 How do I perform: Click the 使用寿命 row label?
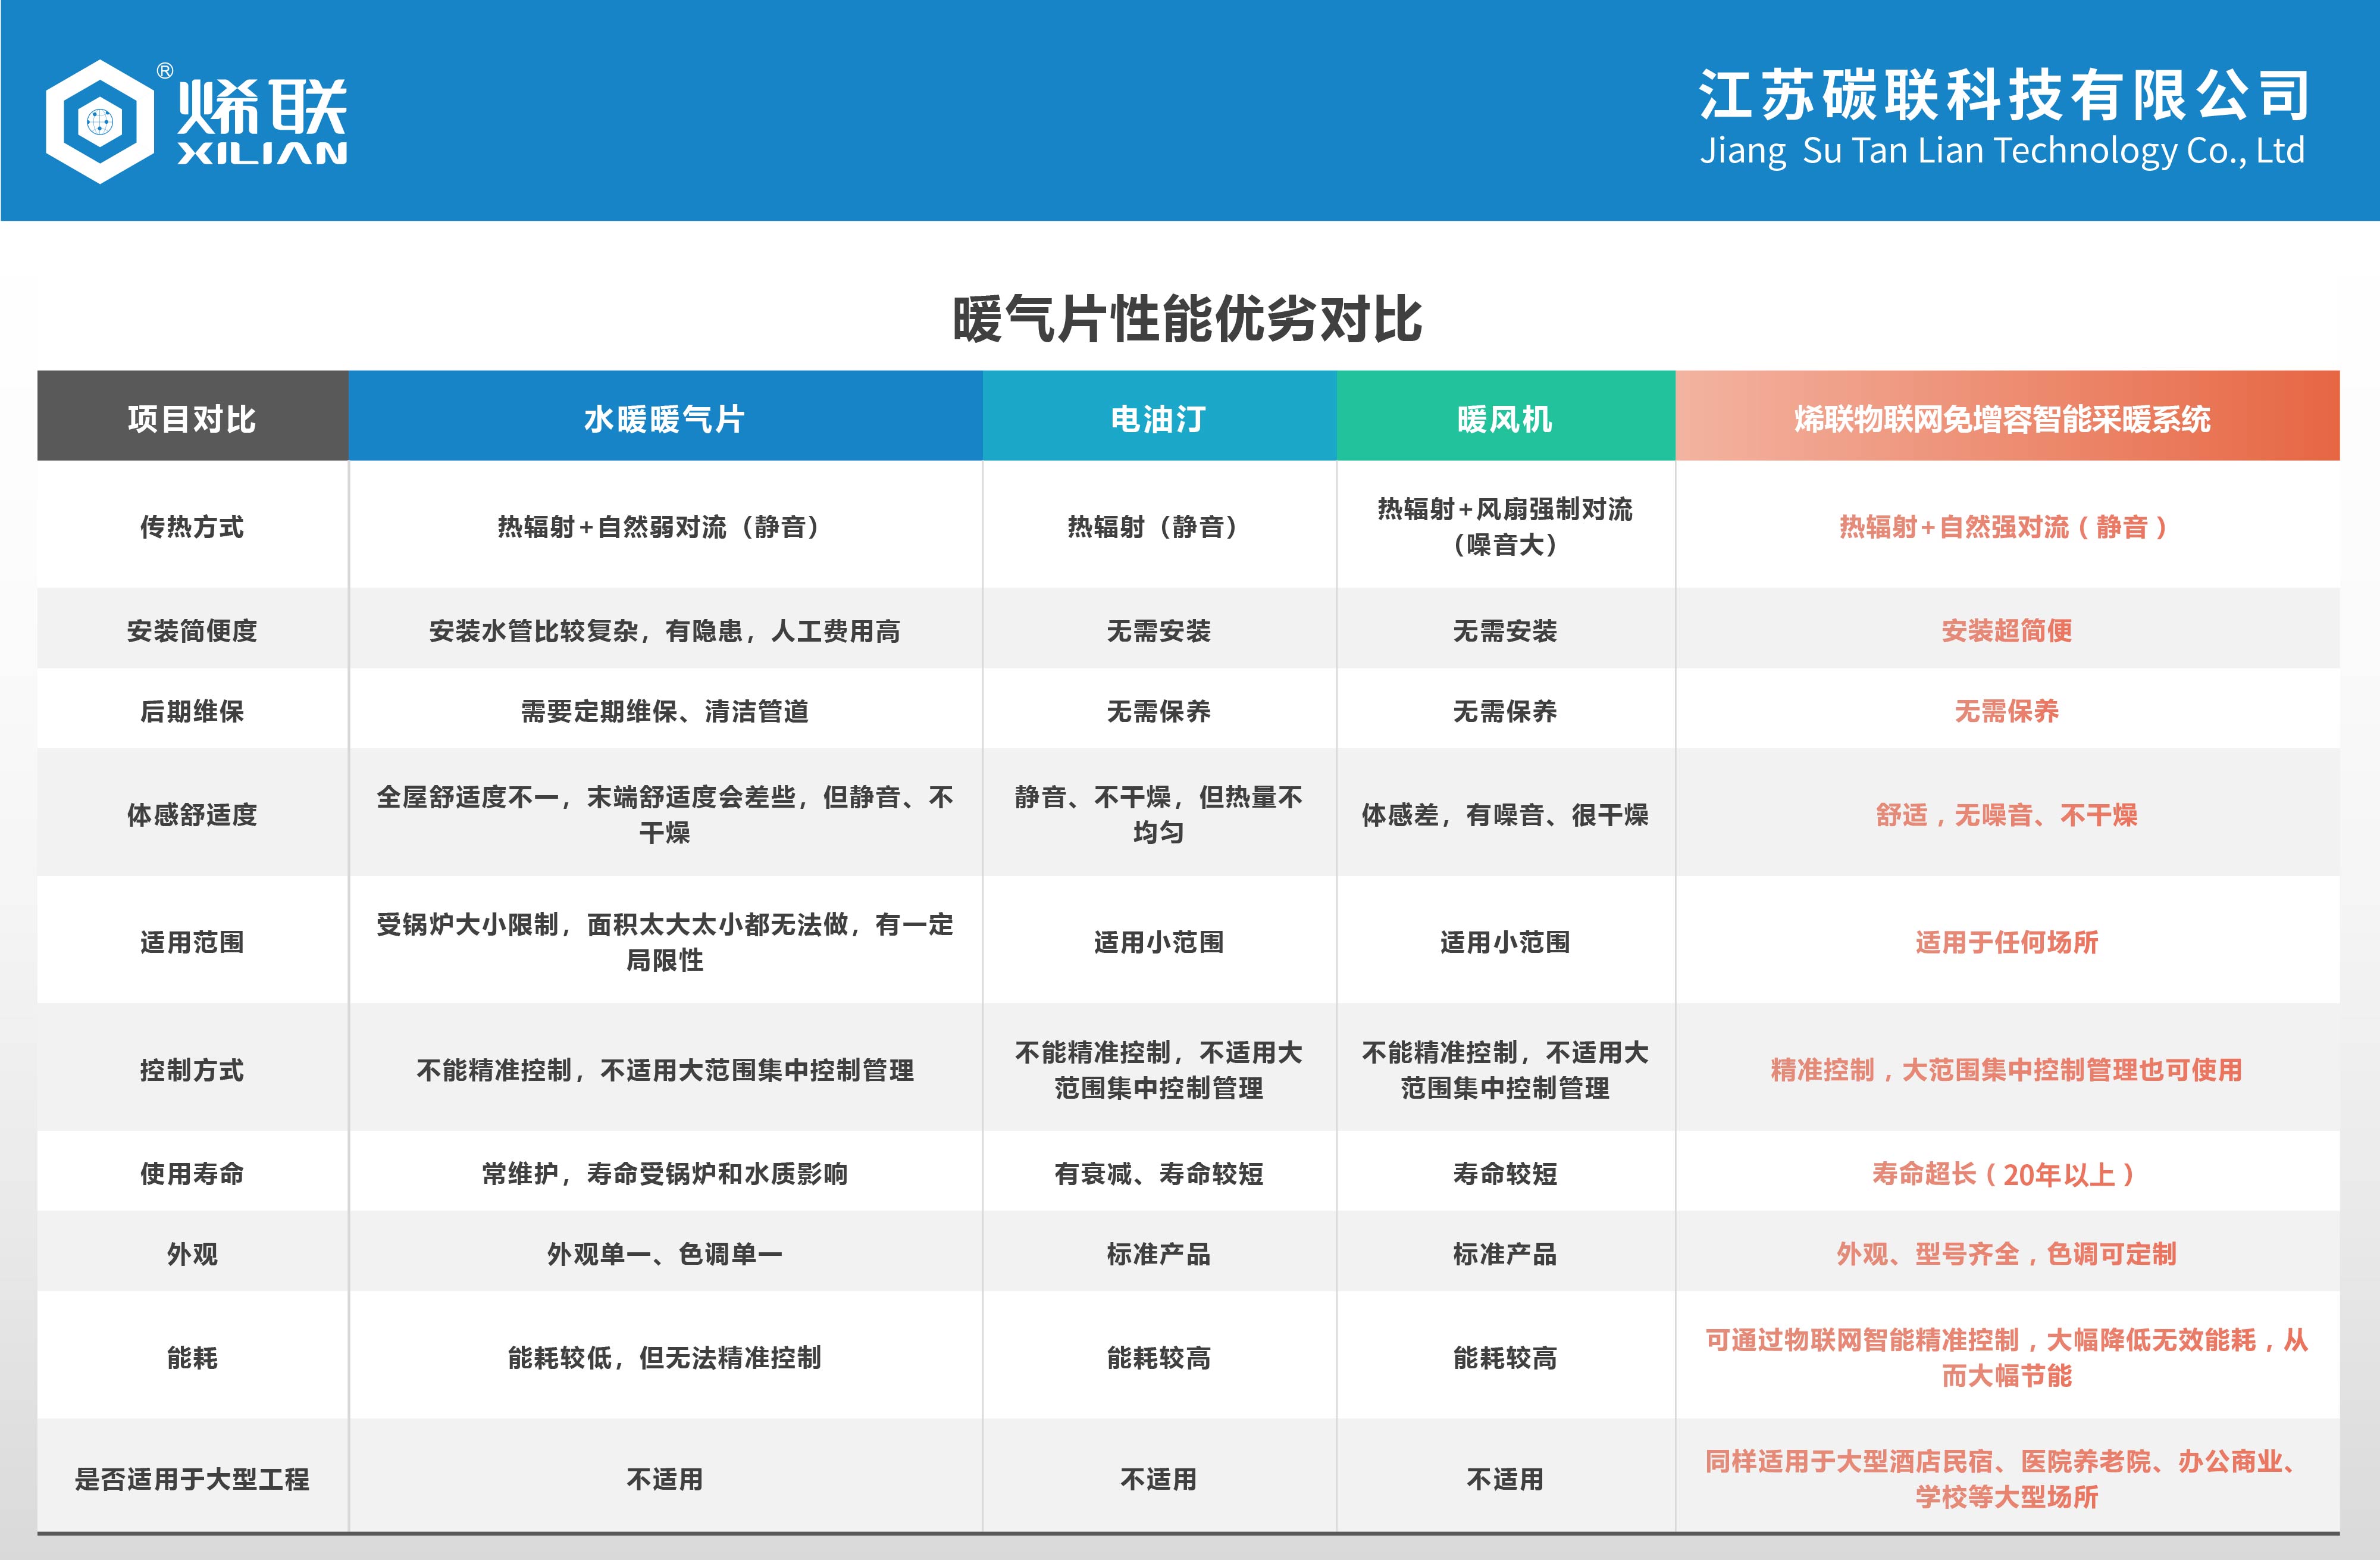coord(192,1173)
